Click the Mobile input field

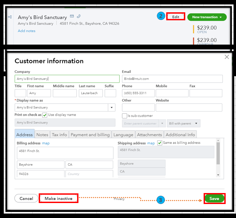[x=172, y=93]
